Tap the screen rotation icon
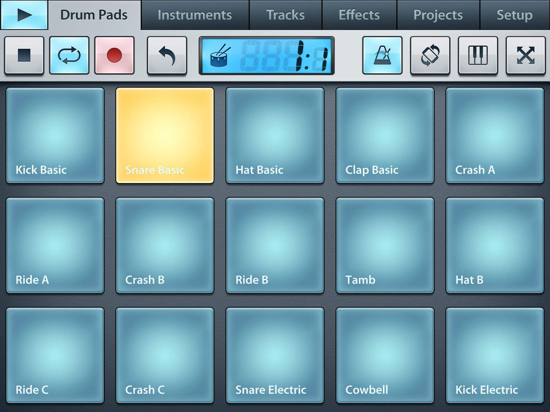Image resolution: width=550 pixels, height=412 pixels. (430, 55)
